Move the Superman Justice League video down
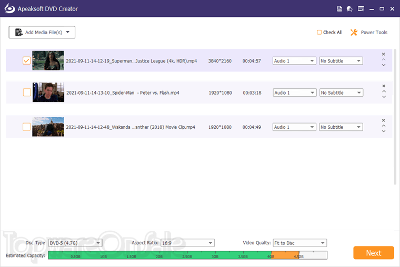 [383, 65]
